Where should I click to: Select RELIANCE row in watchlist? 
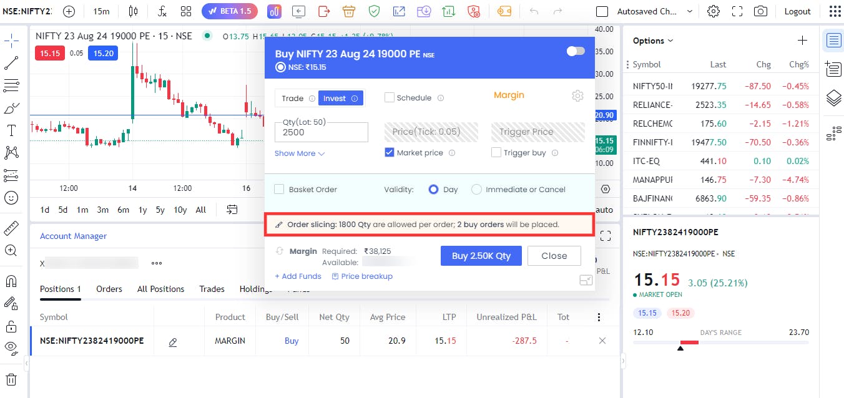tap(721, 104)
